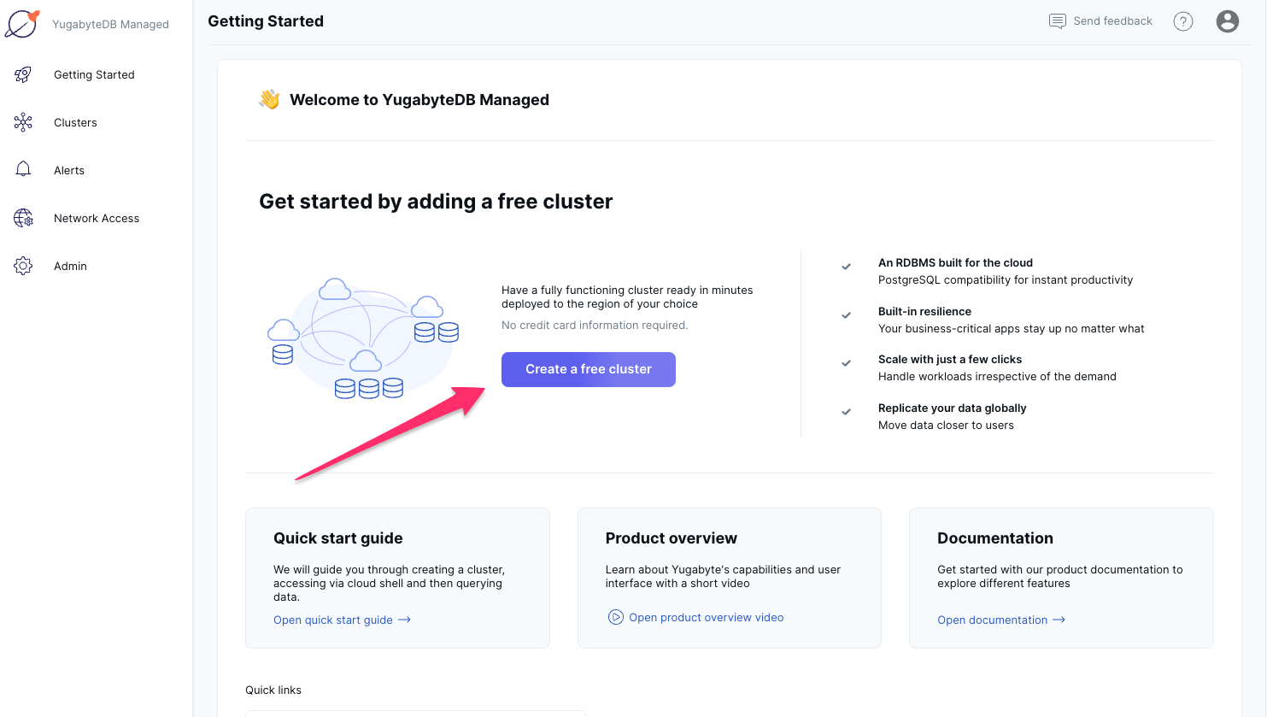
Task: Click the YugabyteDB Managed logo
Action: (23, 23)
